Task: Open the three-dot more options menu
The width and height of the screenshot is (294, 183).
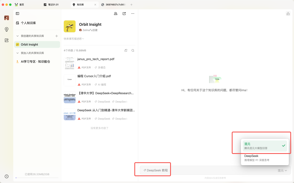Action: pos(133,14)
